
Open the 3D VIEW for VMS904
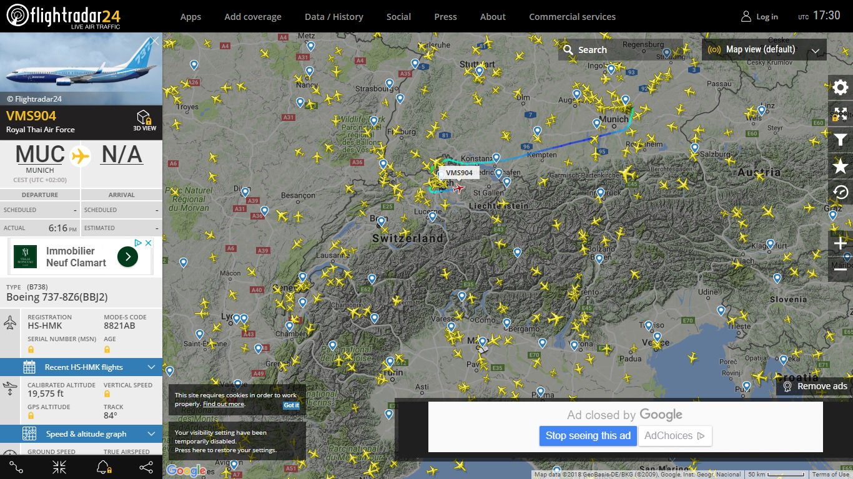point(144,120)
